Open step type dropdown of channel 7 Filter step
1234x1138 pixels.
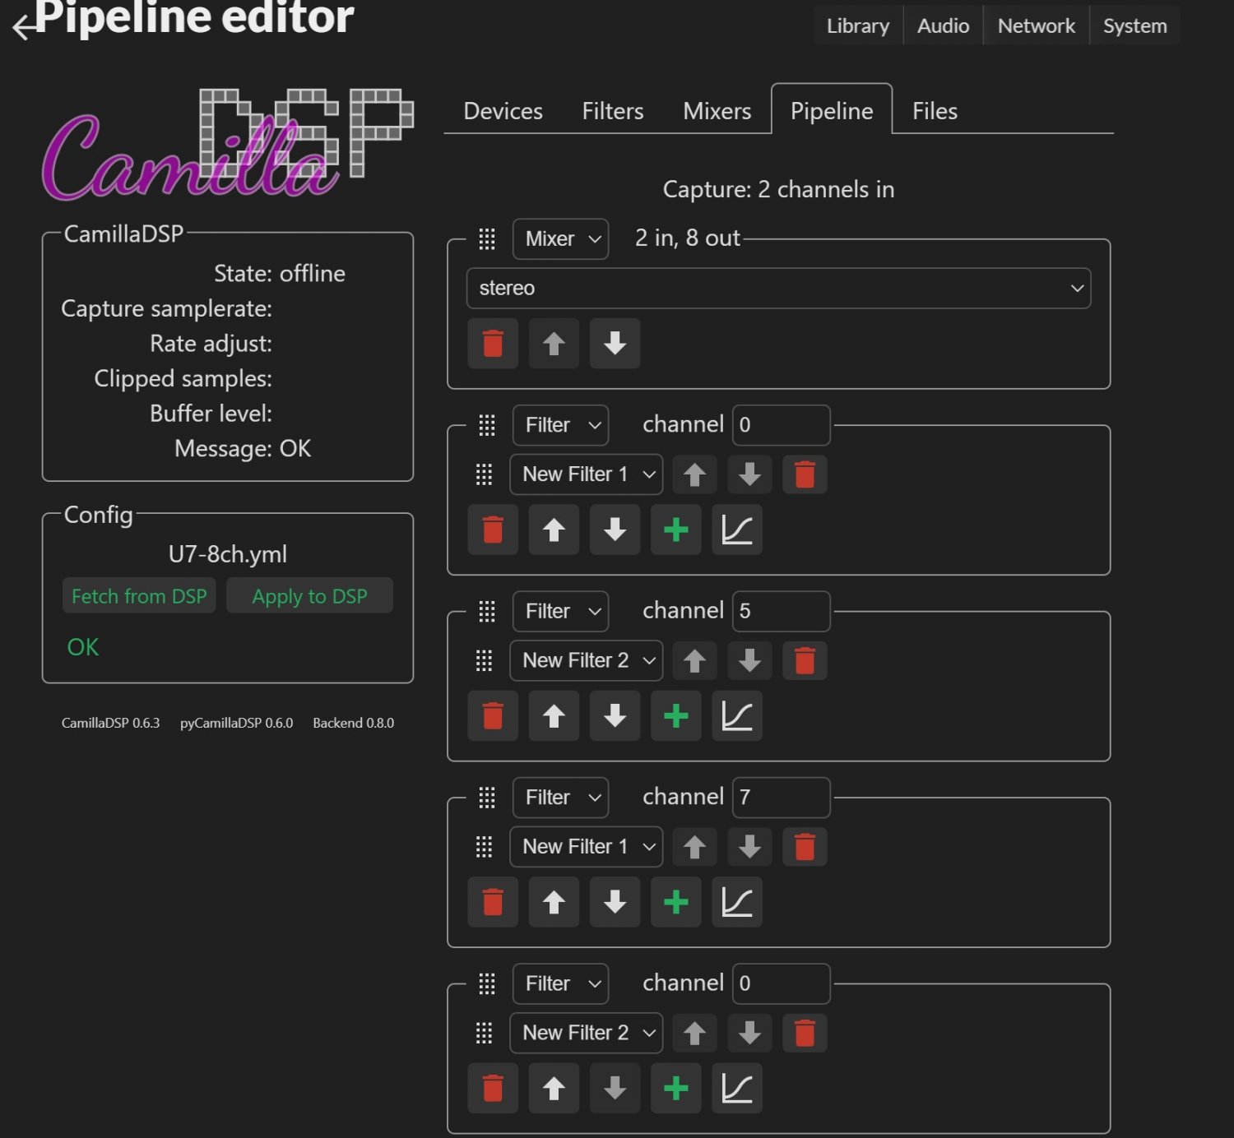560,798
